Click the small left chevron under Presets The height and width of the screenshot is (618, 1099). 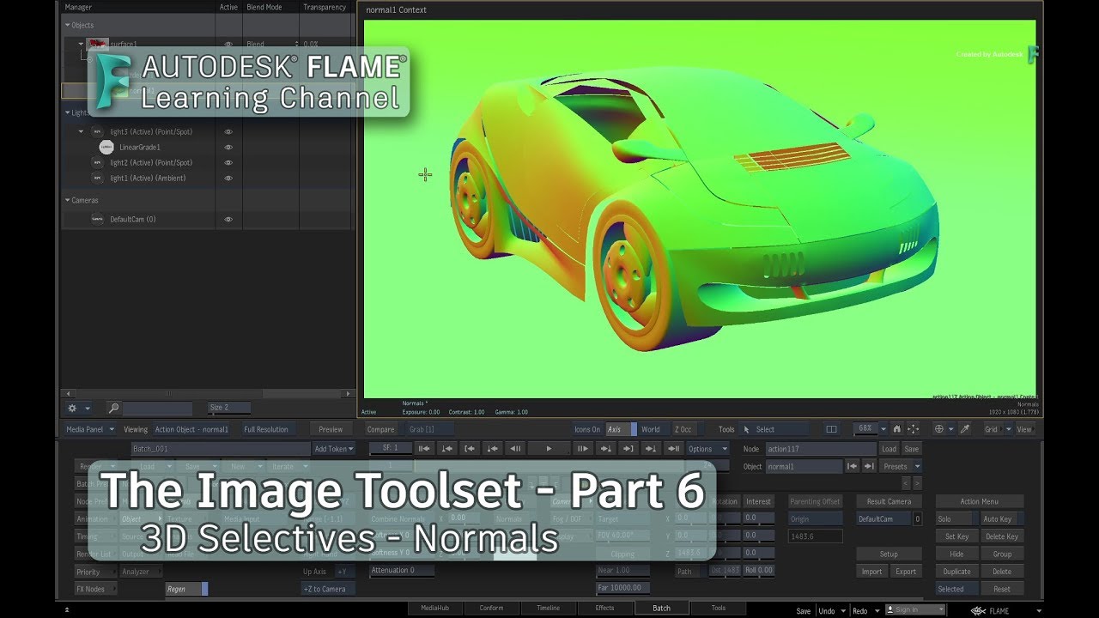coord(905,483)
